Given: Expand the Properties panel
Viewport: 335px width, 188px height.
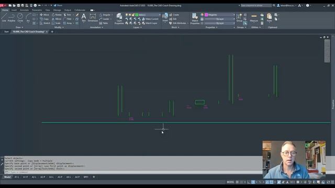Looking at the screenshot, I should [211, 27].
